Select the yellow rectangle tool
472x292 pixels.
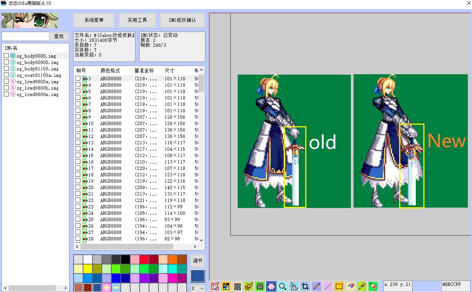point(339,286)
